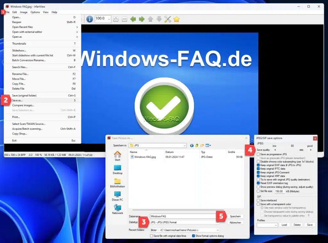Click the grey up arrow toolbar icon
The width and height of the screenshot is (328, 243).
tap(150, 19)
